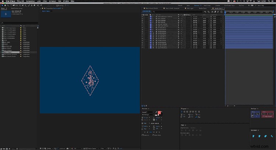Toggle the Hindi Digits checkbox
276x150 pixels.
pos(153,135)
